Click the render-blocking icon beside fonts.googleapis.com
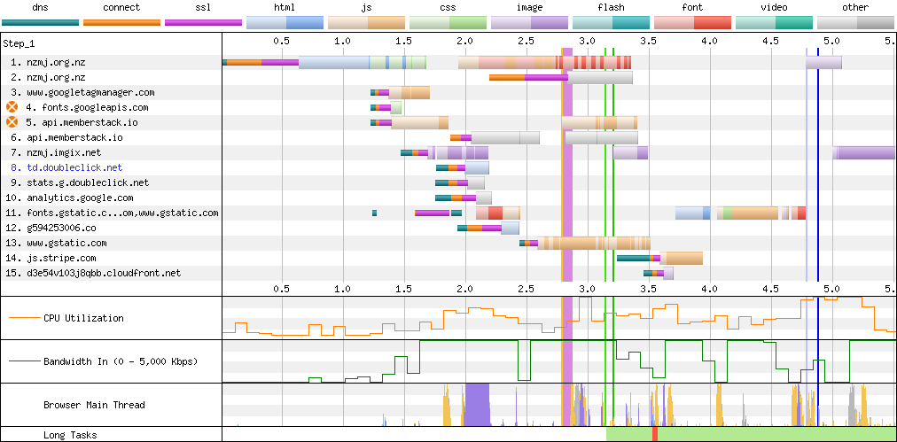 tap(12, 107)
